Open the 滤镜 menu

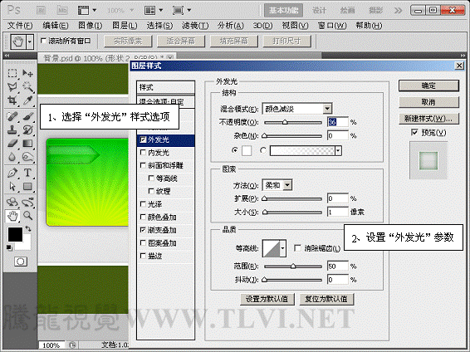point(195,26)
